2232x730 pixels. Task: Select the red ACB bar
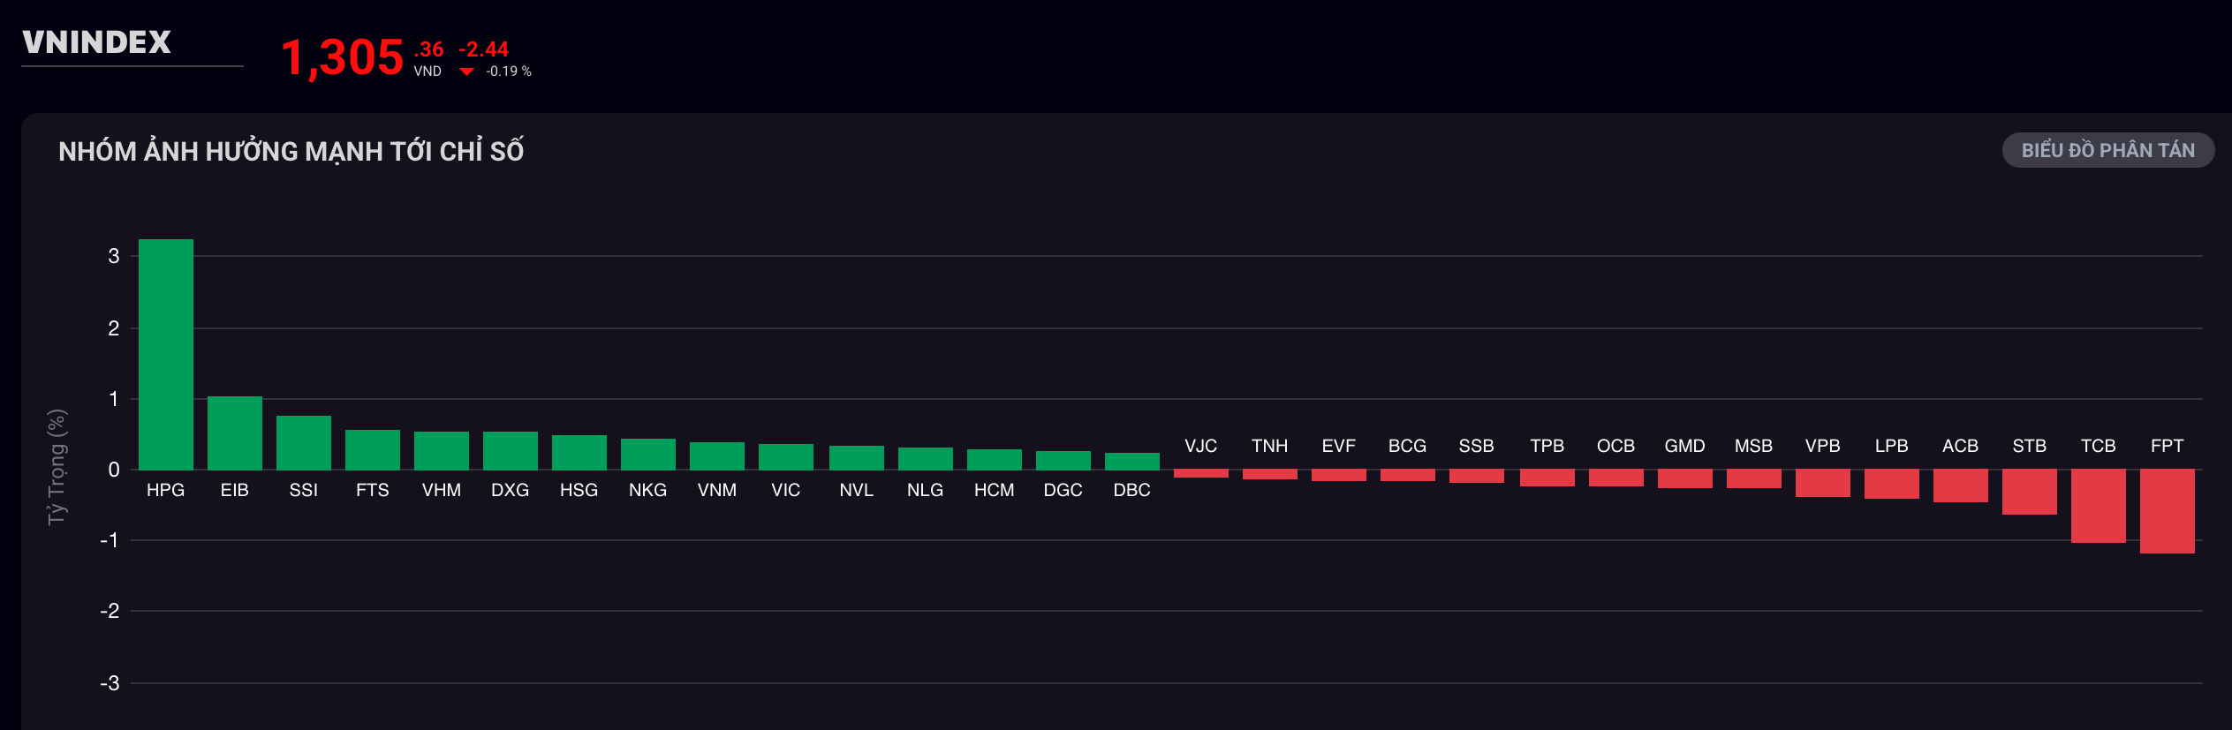(x=1960, y=485)
